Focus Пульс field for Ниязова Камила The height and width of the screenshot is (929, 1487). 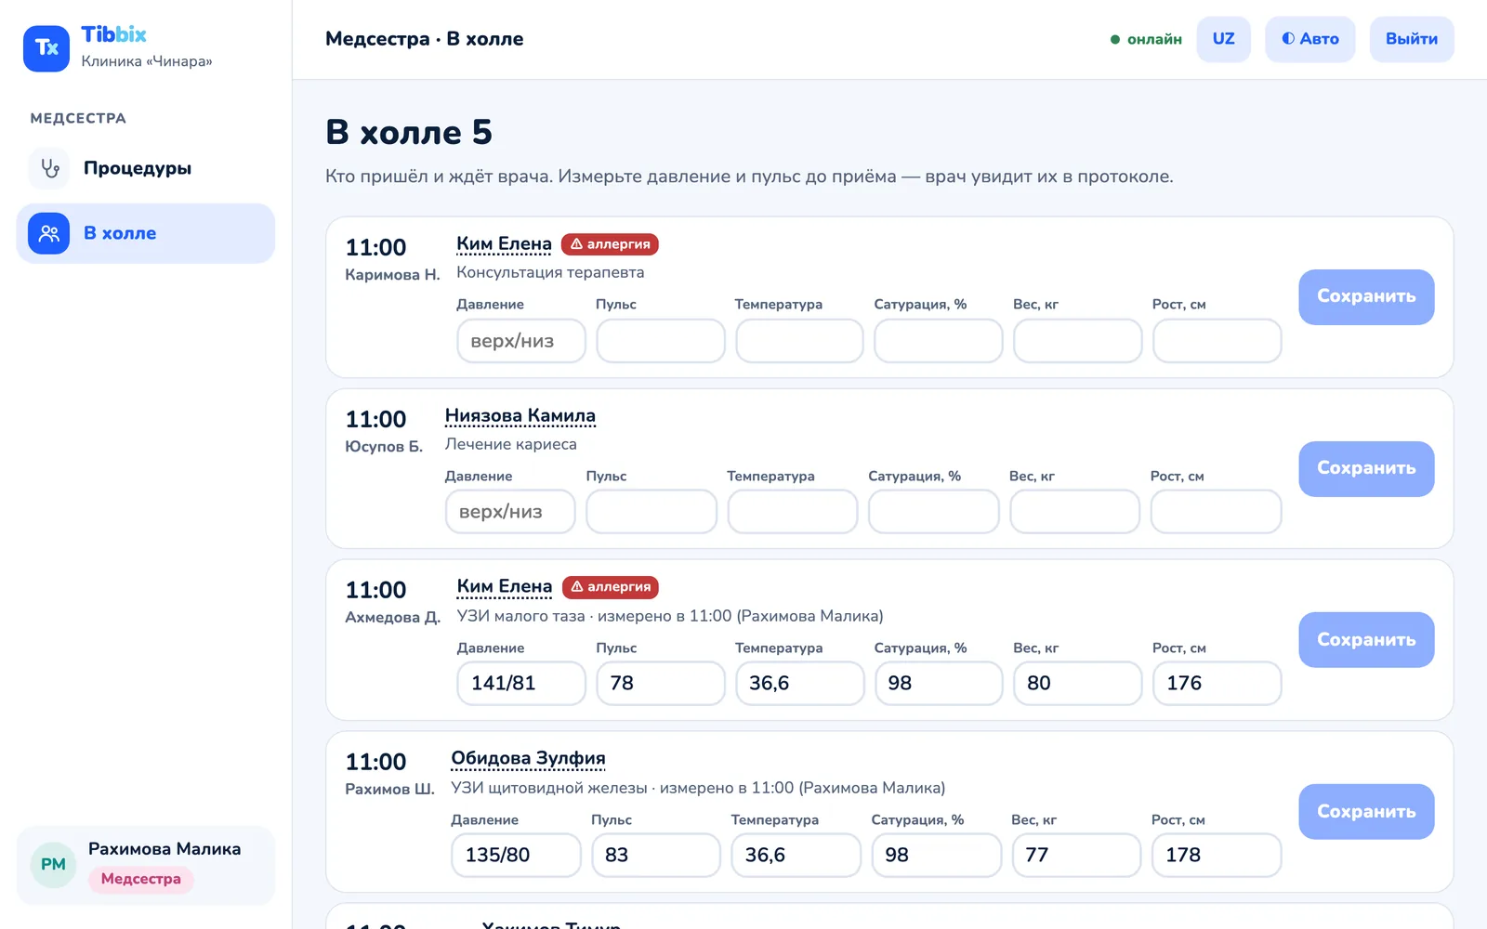[651, 512]
